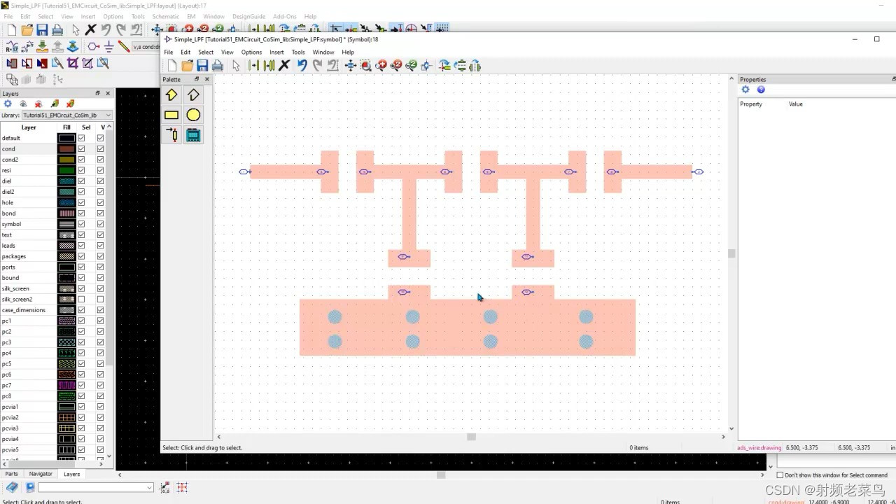Undock the Layers panel via float button
Screen dimensions: 896x504
(x=98, y=93)
